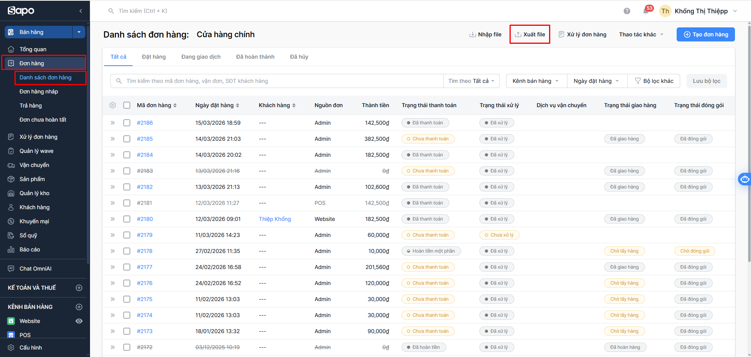Open the Thiệp Khổng customer link
The width and height of the screenshot is (751, 357).
point(275,219)
